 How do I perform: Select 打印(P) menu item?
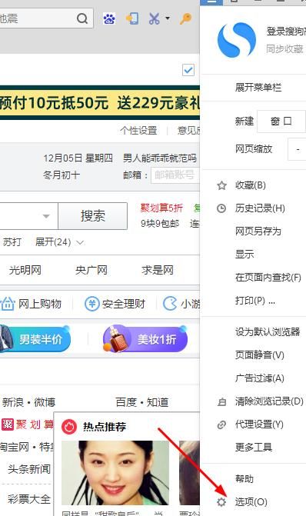click(x=254, y=301)
